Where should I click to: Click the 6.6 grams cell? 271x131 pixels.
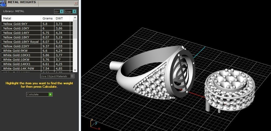coord(48,51)
